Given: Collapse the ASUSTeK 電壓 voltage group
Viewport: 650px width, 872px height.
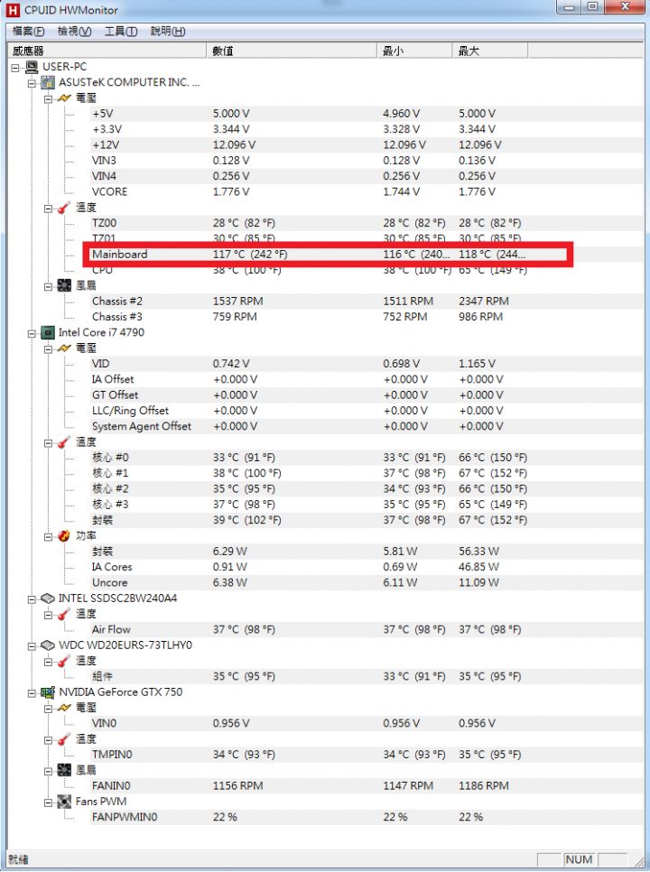Looking at the screenshot, I should click(48, 99).
